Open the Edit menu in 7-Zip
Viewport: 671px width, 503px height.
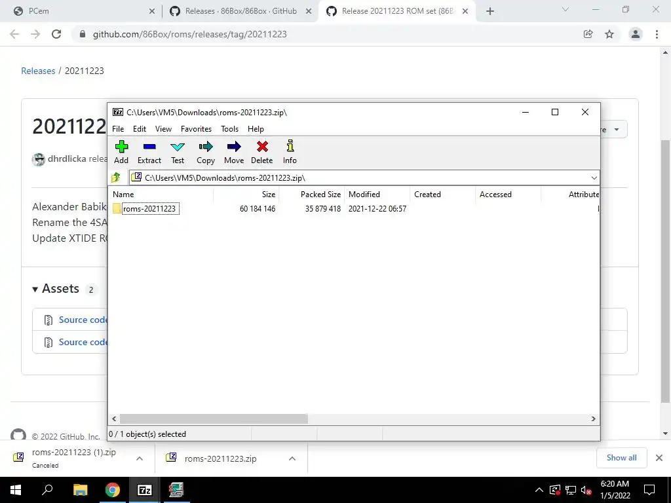140,129
